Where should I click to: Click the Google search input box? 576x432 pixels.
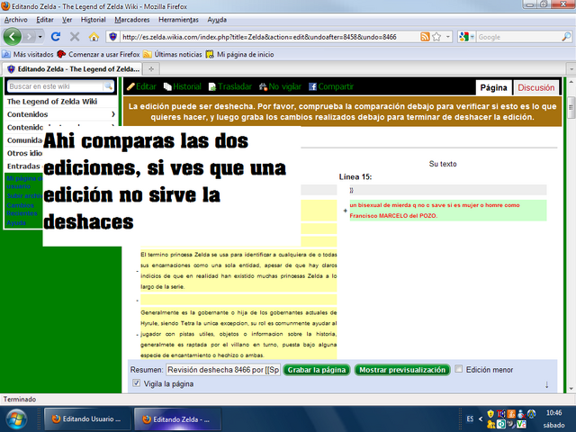[518, 37]
